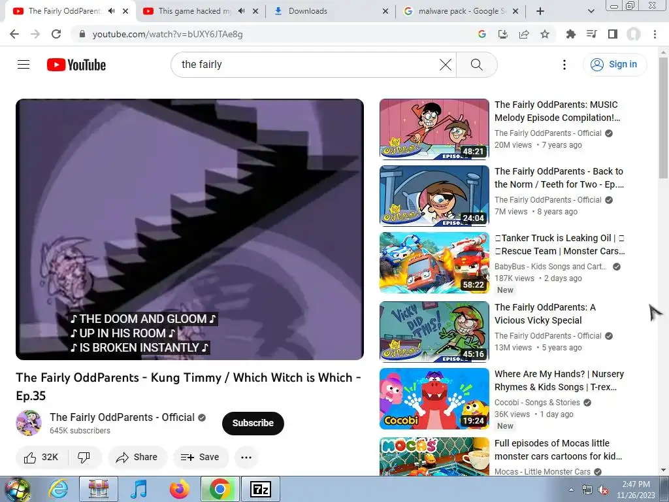Open the tab search dropdown arrow
The image size is (669, 502).
click(x=591, y=11)
